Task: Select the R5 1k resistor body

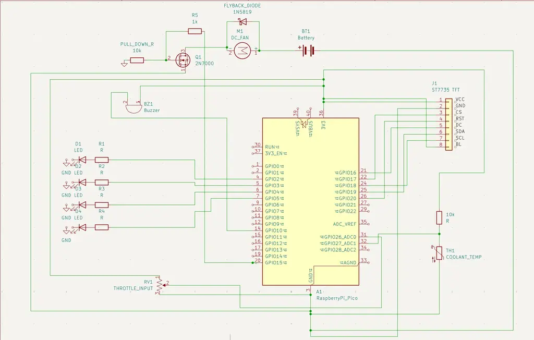Action: click(195, 31)
